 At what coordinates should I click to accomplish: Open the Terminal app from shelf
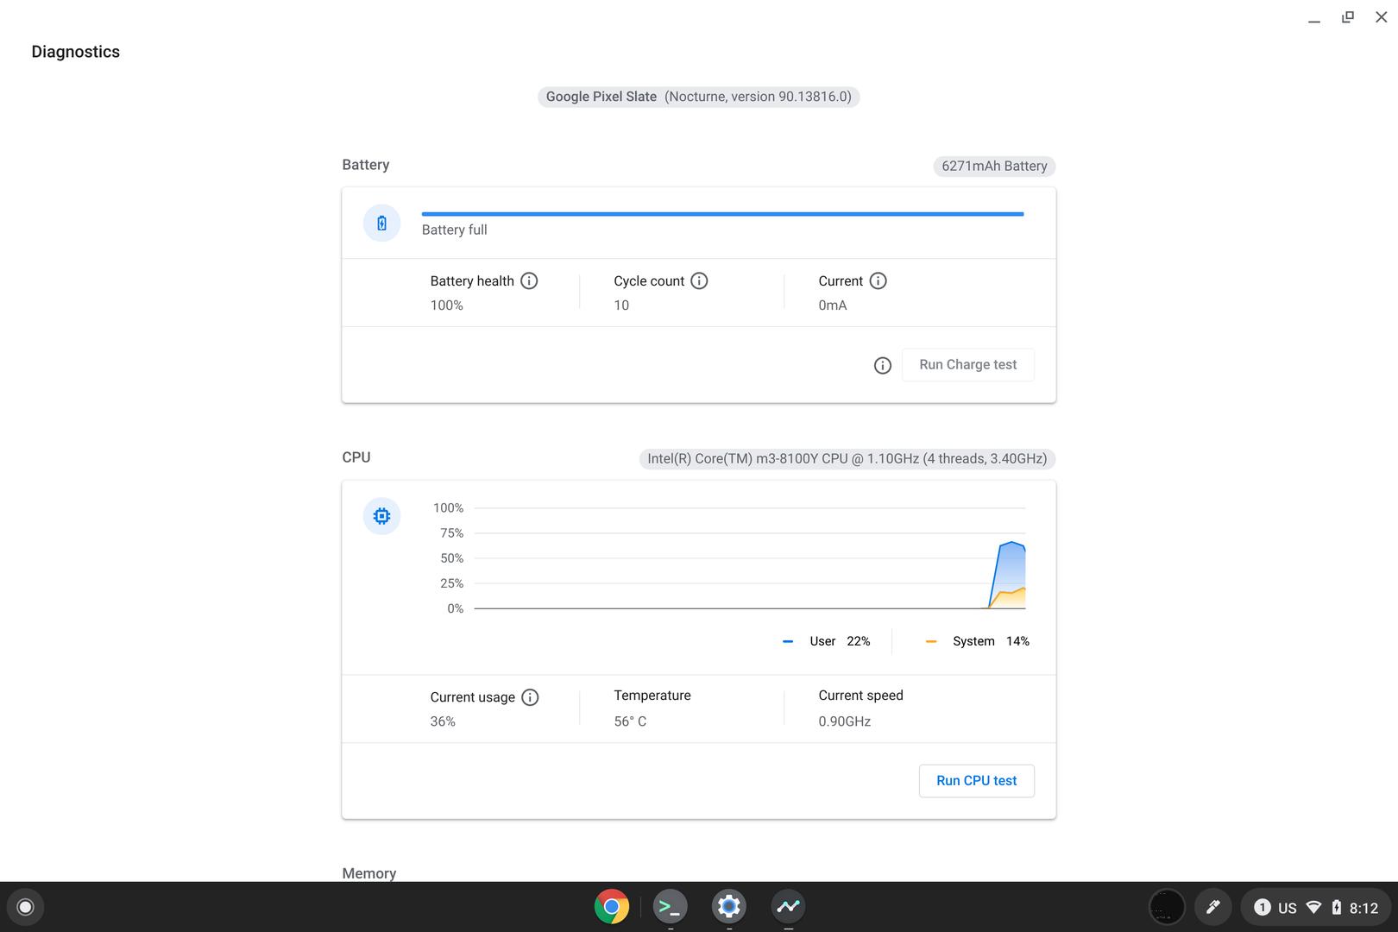670,906
